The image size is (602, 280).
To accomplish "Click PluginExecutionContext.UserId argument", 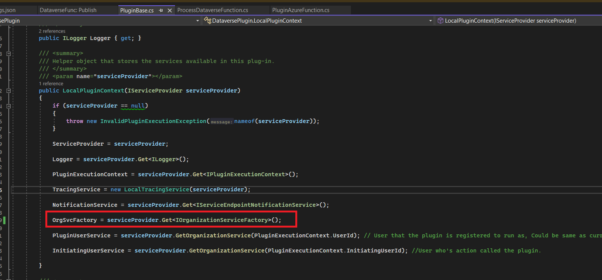I will (304, 235).
